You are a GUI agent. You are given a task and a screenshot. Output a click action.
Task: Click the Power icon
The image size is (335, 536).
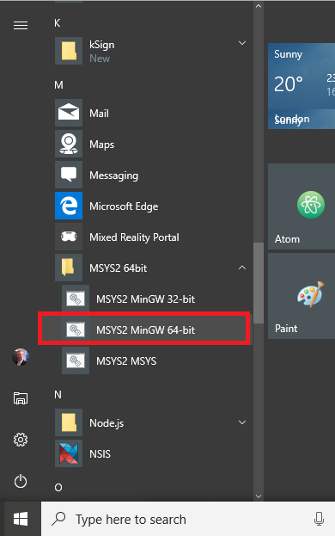21,481
